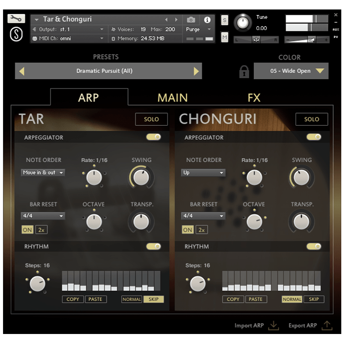
Task: Click the Export ARP upload icon
Action: point(327,325)
